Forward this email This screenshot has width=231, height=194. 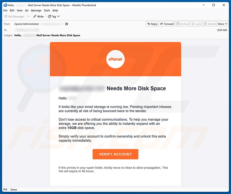[x=167, y=24]
